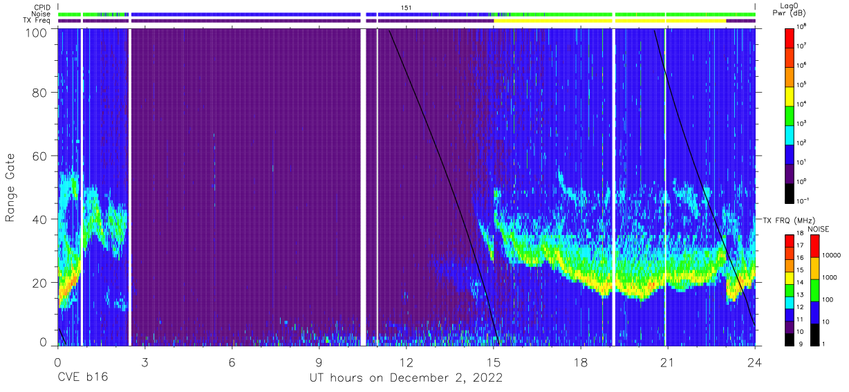The width and height of the screenshot is (849, 392).
Task: Click the 10000 tick on NOISE colorbar
Action: click(x=830, y=256)
